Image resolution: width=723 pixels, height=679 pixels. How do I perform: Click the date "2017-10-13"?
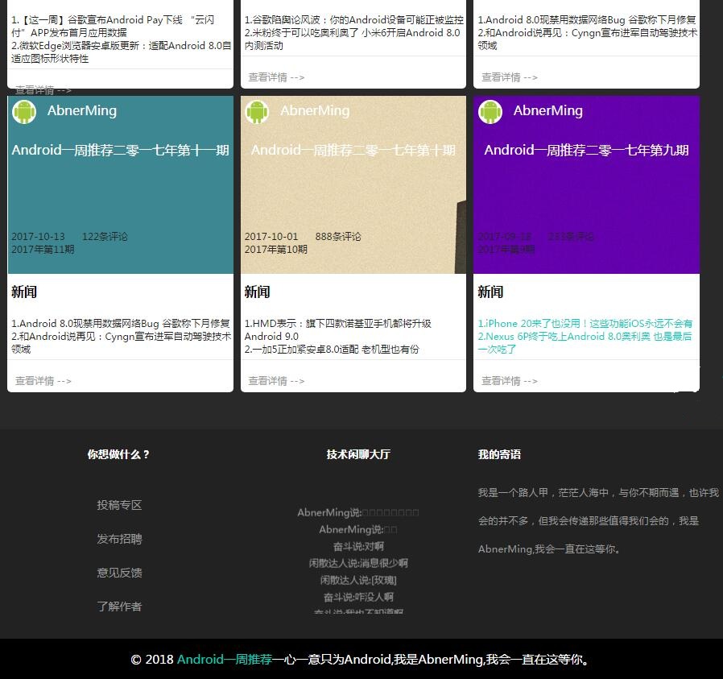[x=39, y=237]
